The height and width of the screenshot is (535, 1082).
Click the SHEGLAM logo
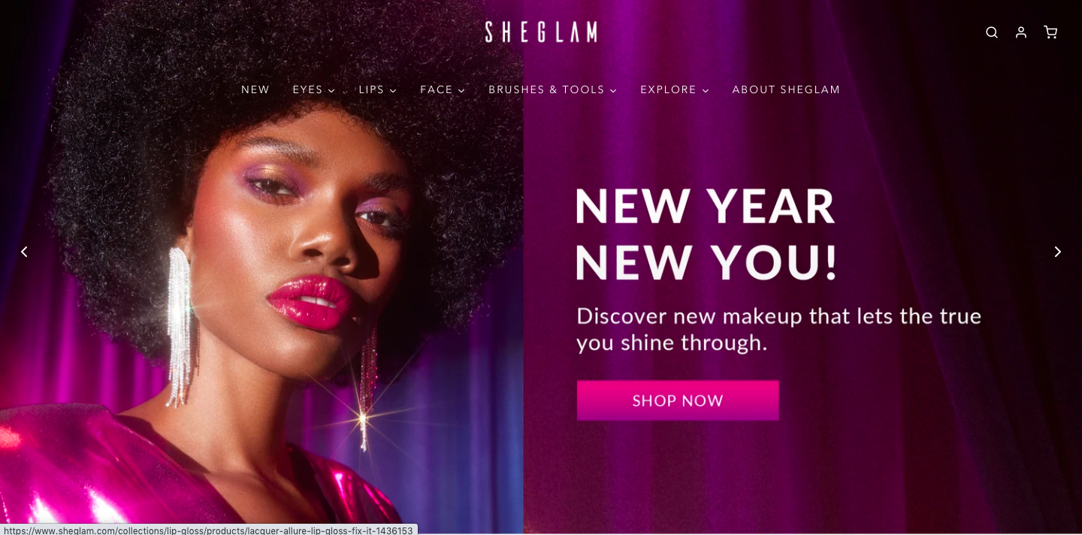[541, 32]
